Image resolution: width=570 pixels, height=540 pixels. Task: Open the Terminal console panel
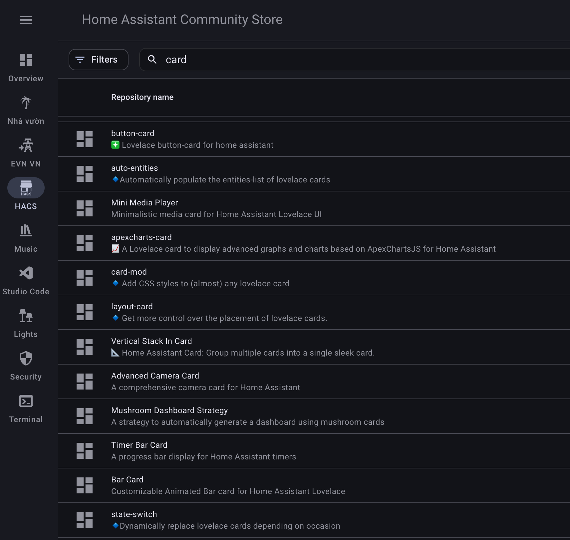pos(26,401)
